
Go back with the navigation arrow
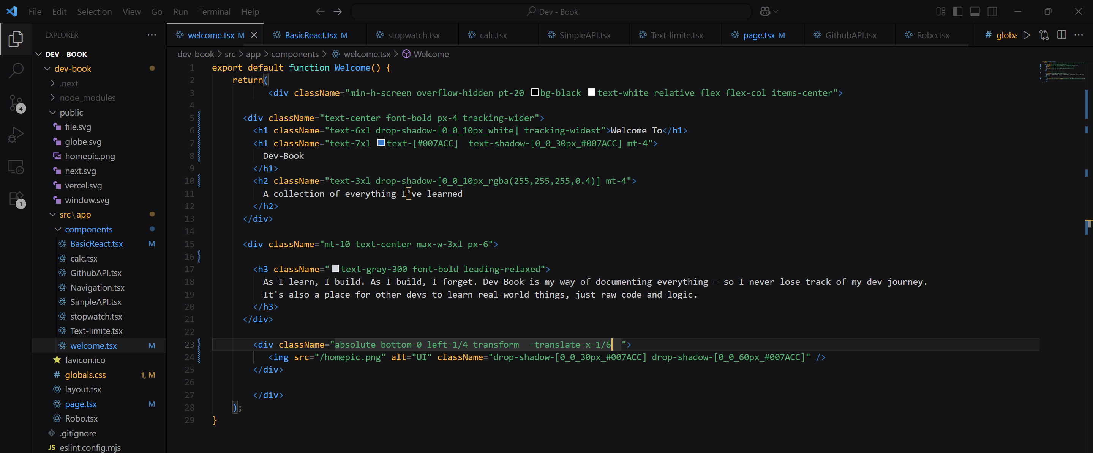tap(321, 12)
